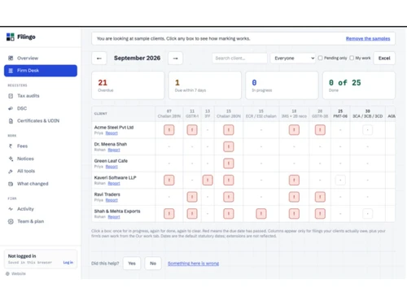The width and height of the screenshot is (407, 305).
Task: Click the Excel export button
Action: pyautogui.click(x=384, y=59)
